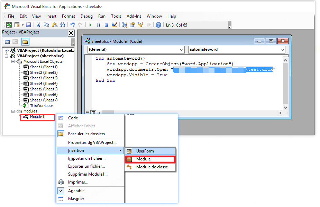Screen dimensions: 320x207
Task: Toggle Folders icon in Project pane
Action: [x=25, y=42]
